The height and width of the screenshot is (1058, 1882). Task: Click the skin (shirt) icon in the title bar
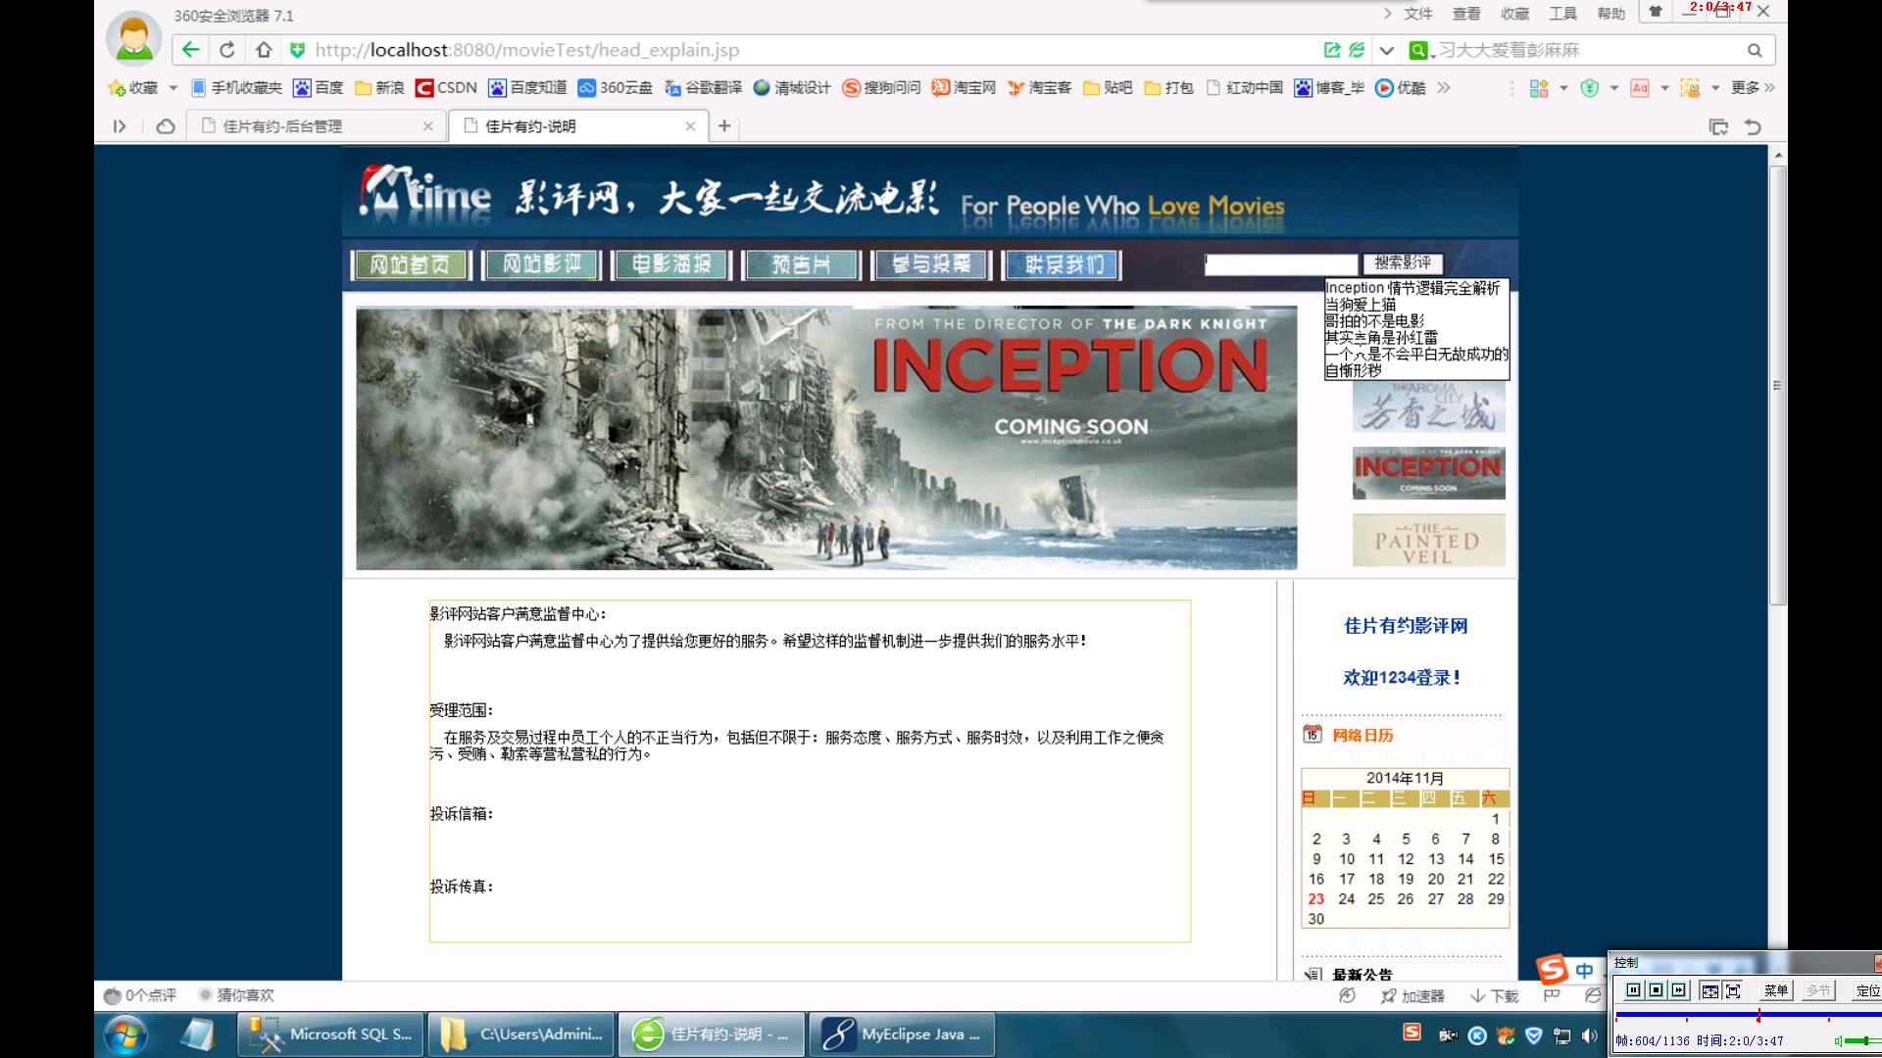1656,12
